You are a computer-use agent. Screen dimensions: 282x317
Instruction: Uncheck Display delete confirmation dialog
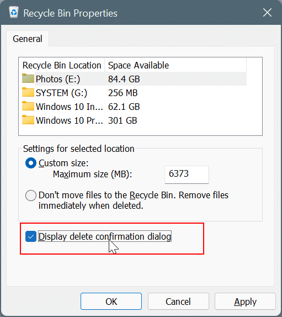(x=31, y=236)
